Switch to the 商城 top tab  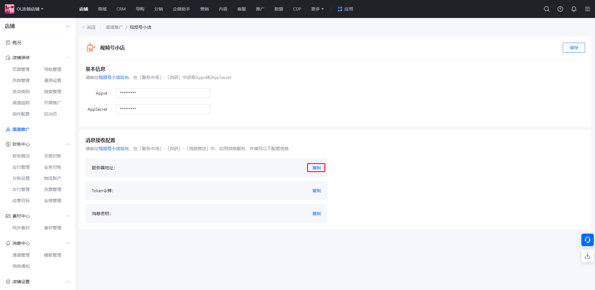[x=102, y=9]
